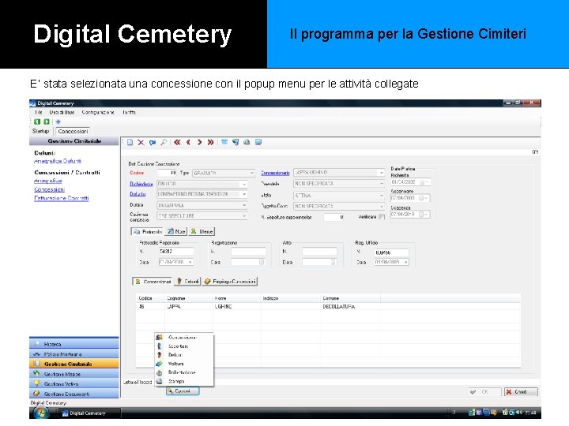Open the Tariffe menu
The height and width of the screenshot is (426, 569).
coord(129,112)
